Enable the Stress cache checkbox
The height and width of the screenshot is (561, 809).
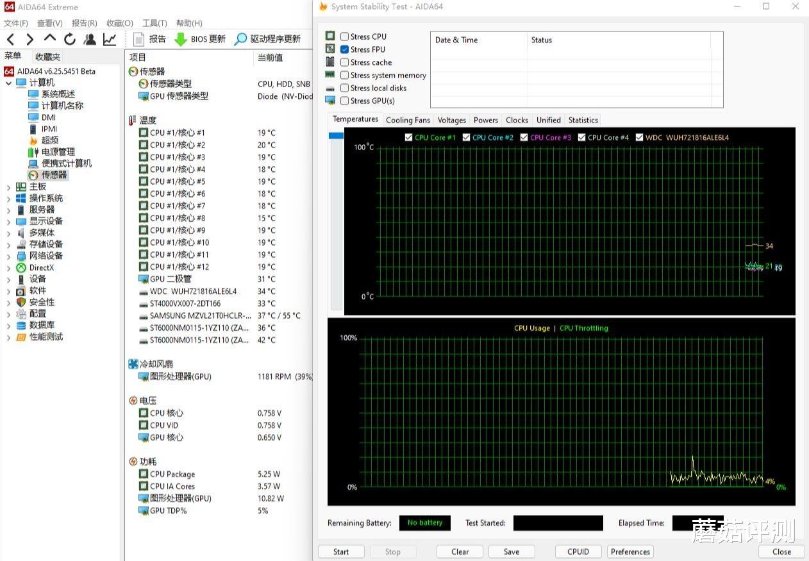(x=345, y=62)
